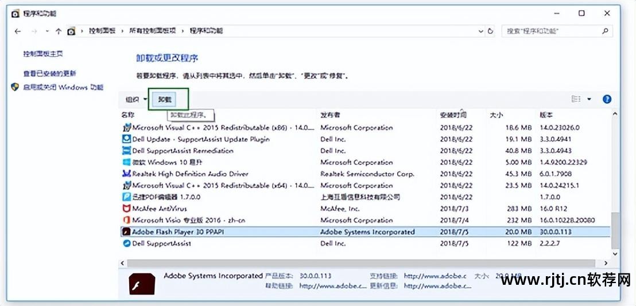This screenshot has width=636, height=306.
Task: Click publisher 上海互盾信息科技有限公司
Action: tap(360, 197)
